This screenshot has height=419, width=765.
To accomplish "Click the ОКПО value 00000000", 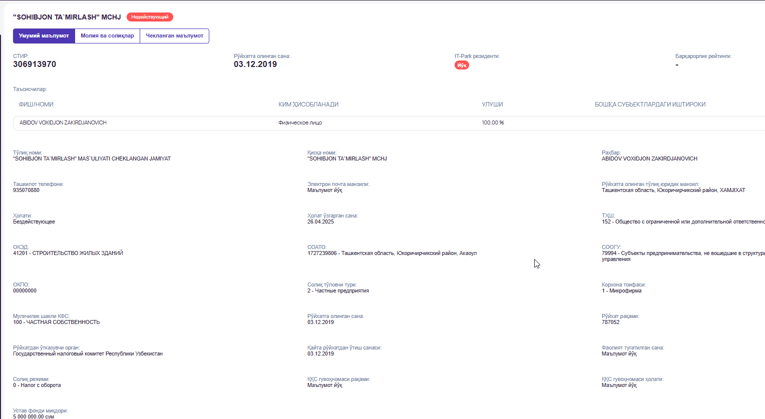I will [25, 291].
